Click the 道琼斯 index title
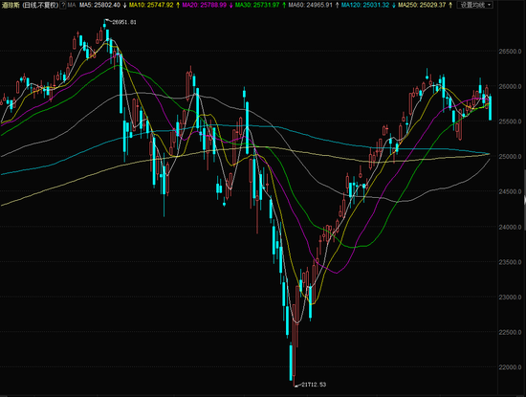The height and width of the screenshot is (397, 526). click(x=11, y=5)
